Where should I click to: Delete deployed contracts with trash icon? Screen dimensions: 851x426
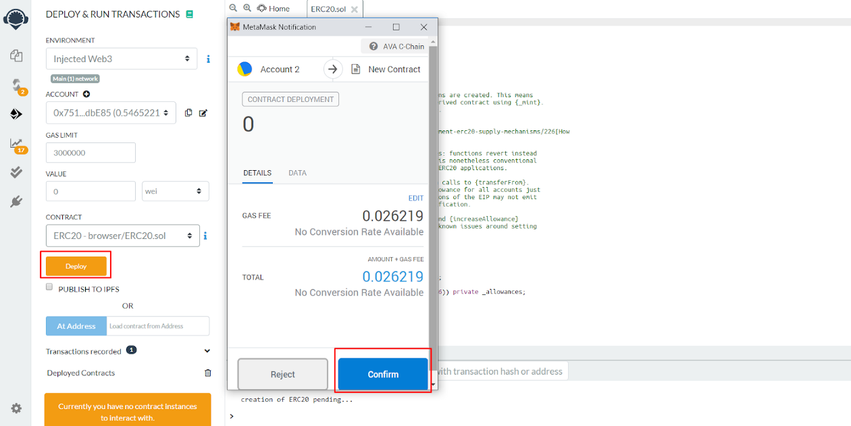tap(207, 373)
